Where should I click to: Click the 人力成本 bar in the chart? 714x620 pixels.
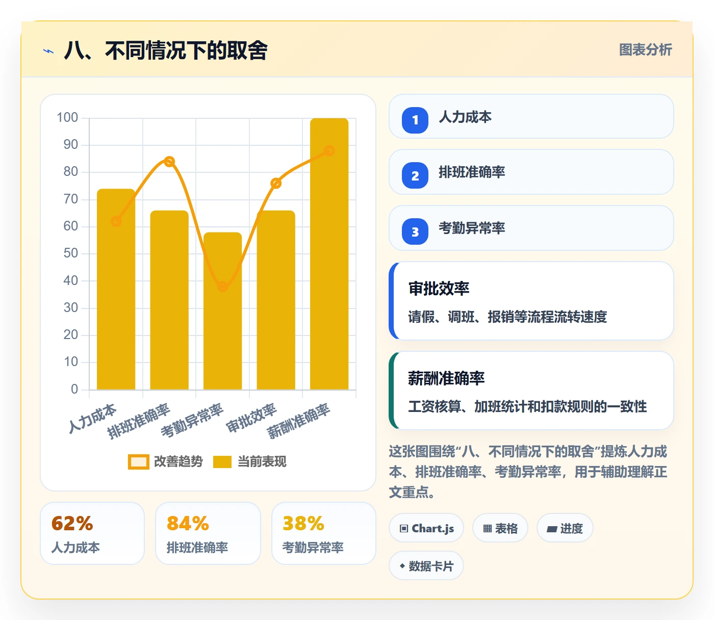116,290
